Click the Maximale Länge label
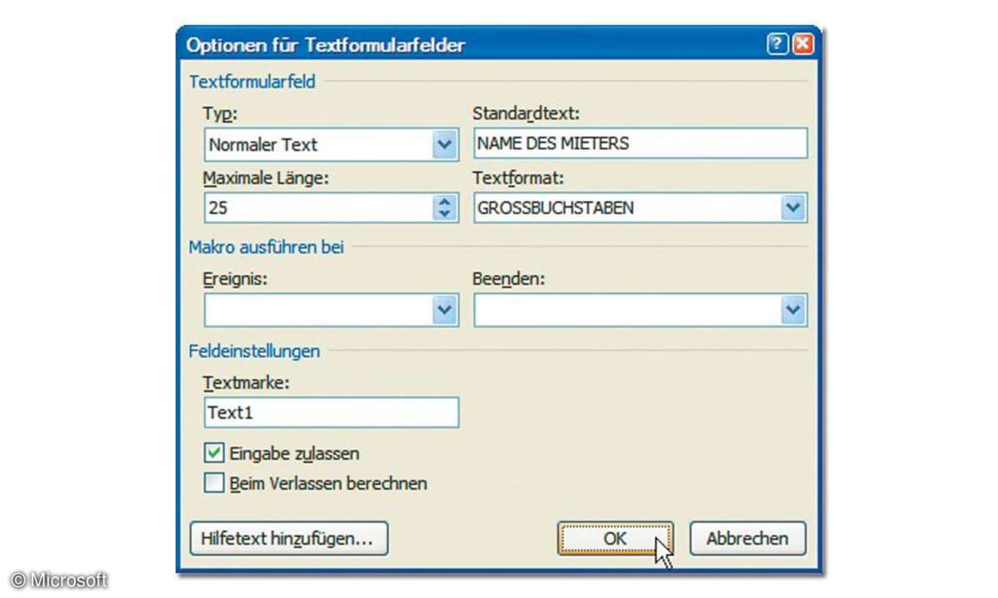The width and height of the screenshot is (998, 598). click(266, 177)
